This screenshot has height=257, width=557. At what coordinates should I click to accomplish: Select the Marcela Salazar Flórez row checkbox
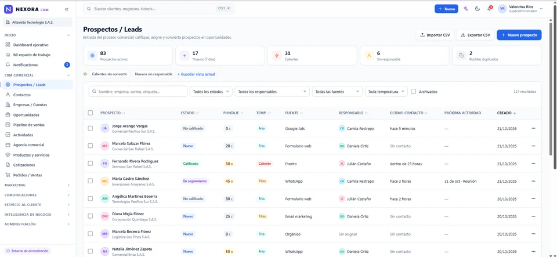91,146
